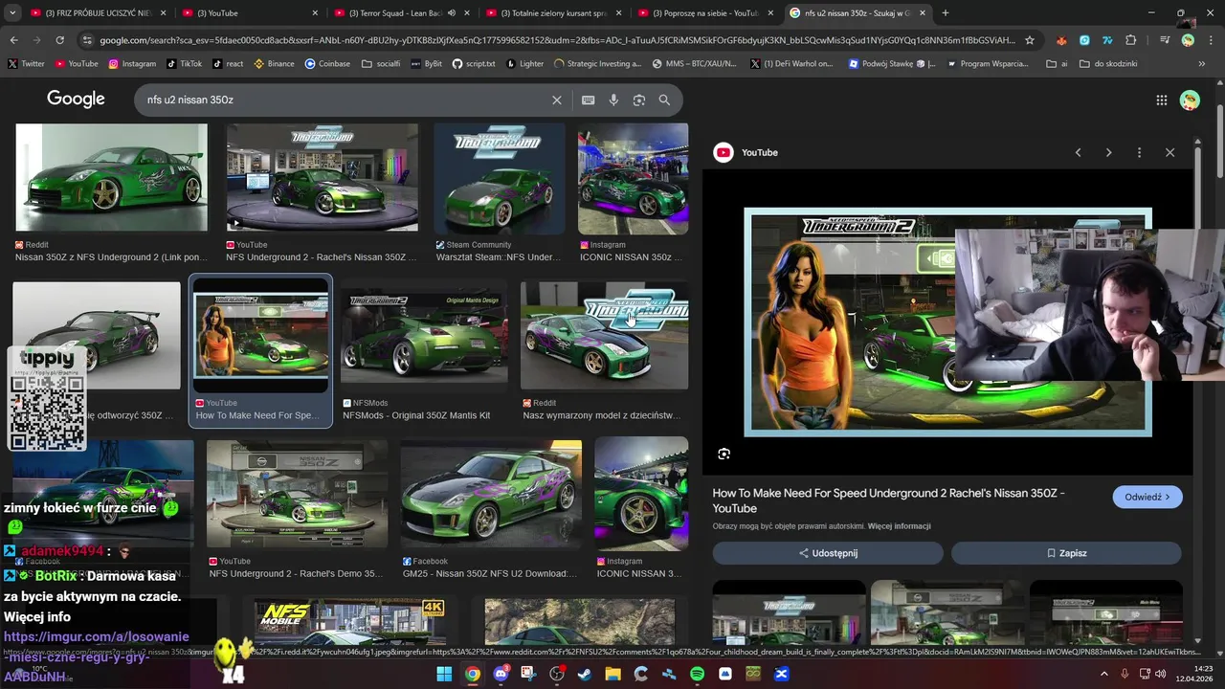The width and height of the screenshot is (1225, 689).
Task: Open the imgur losowanie link in chat overlay
Action: [x=97, y=636]
